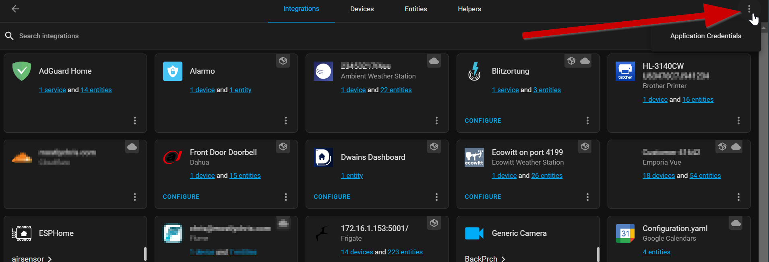Image resolution: width=769 pixels, height=262 pixels.
Task: Open Alarmo card three-dot menu
Action: coord(286,120)
